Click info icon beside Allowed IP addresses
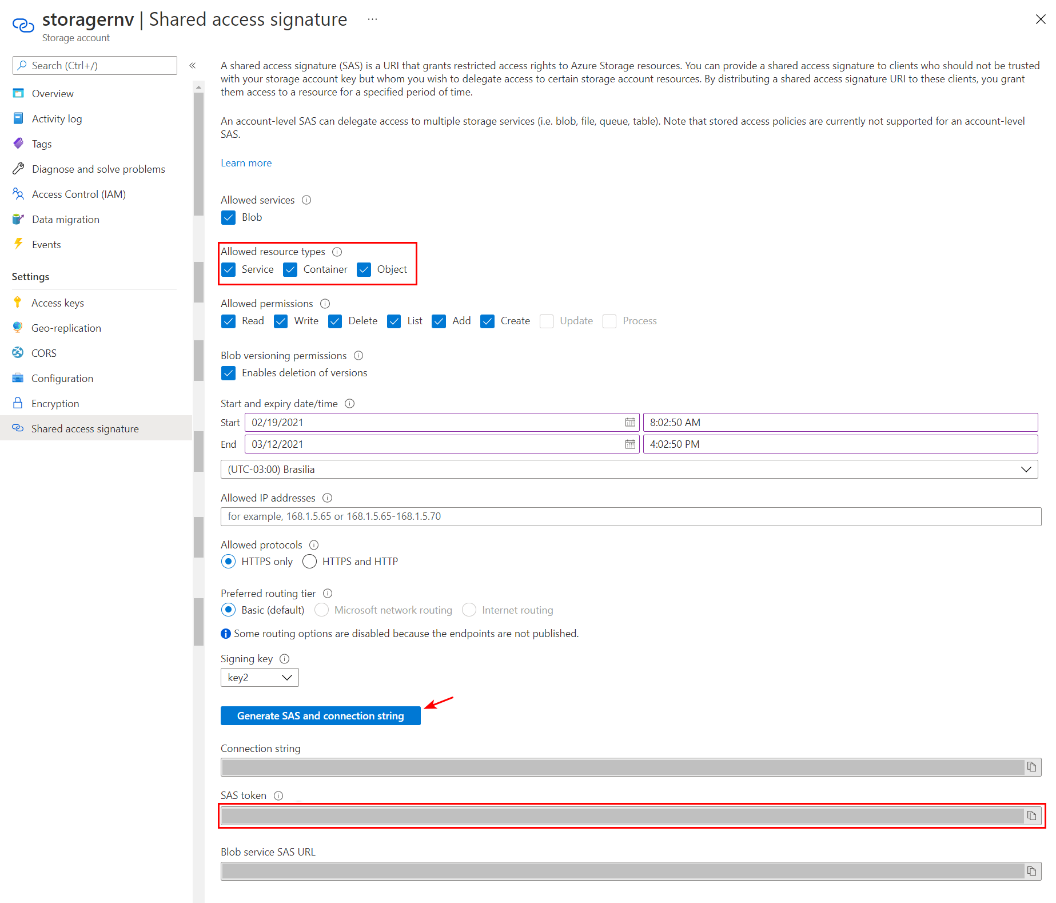 point(328,498)
